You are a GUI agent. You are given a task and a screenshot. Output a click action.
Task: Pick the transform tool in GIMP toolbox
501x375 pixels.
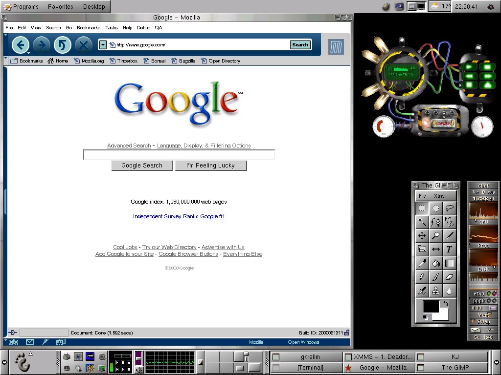(x=422, y=250)
